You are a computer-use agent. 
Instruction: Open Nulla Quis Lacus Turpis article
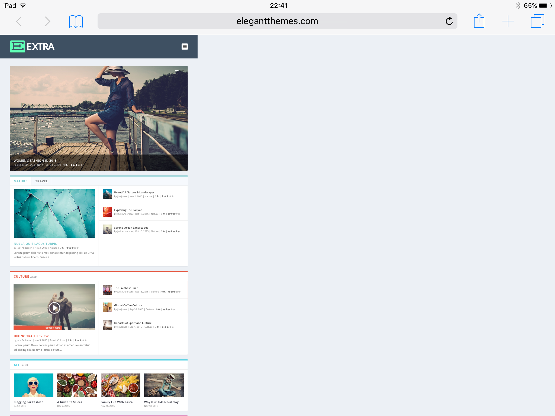tap(35, 244)
